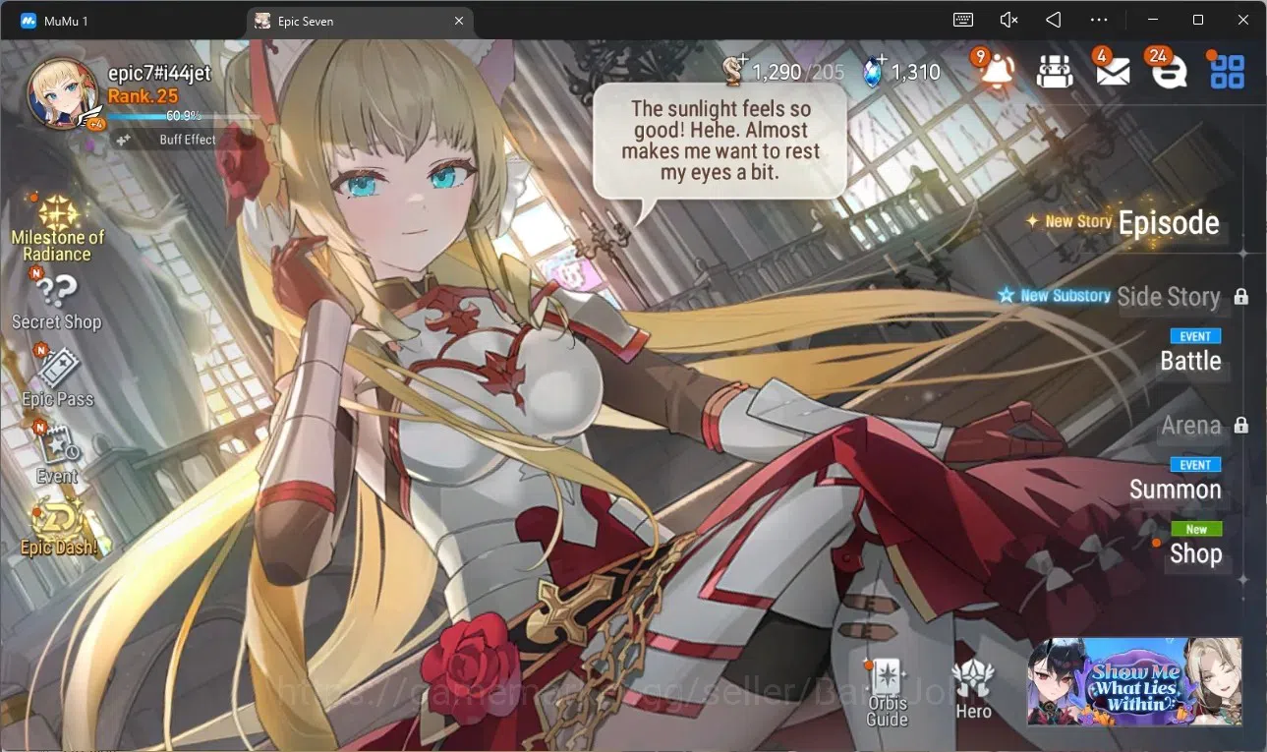The width and height of the screenshot is (1267, 752).
Task: Open the locked Arena menu
Action: (x=1191, y=426)
